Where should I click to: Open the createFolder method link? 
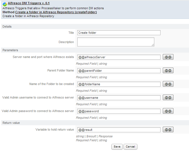[x=56, y=12]
